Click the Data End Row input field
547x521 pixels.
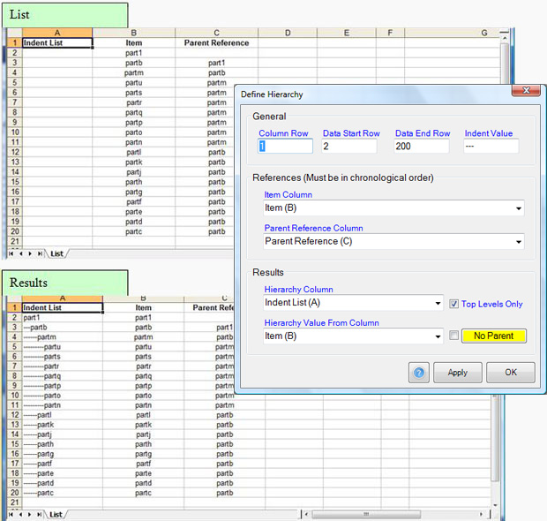pyautogui.click(x=423, y=147)
